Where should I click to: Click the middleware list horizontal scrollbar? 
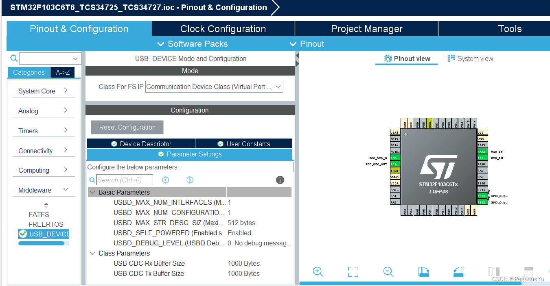click(x=41, y=243)
